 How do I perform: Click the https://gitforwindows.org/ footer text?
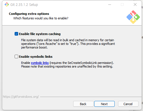click(x=21, y=97)
